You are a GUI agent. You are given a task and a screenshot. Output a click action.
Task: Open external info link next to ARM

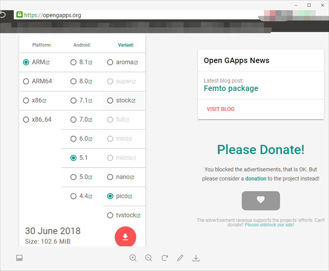coord(47,63)
